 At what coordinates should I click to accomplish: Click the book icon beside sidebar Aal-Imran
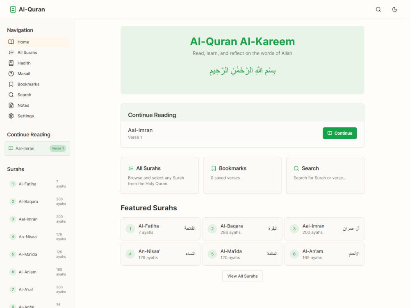11,149
